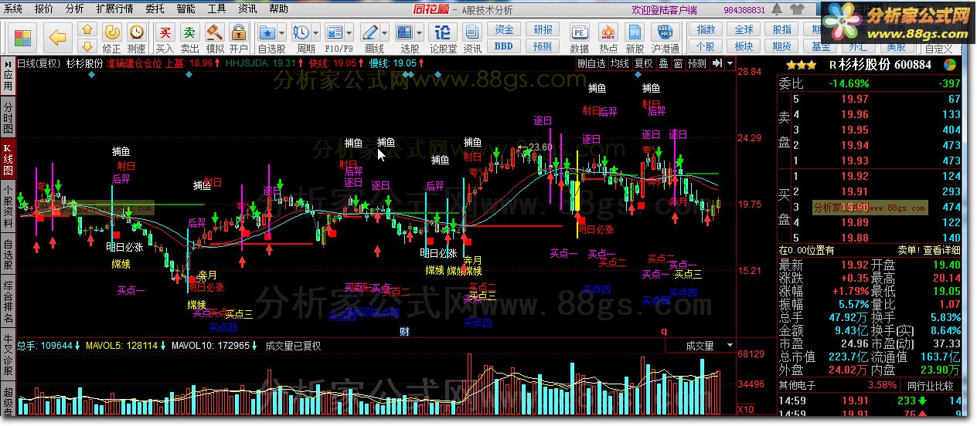977x426 pixels.
Task: Toggle the 叠 overlay option
Action: 663,63
